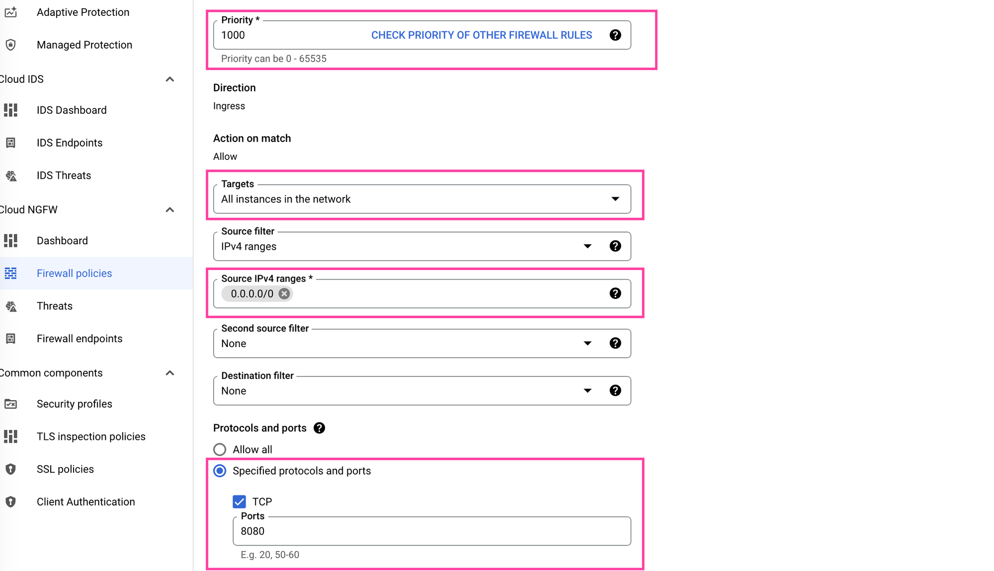
Task: Select the Allow all radio button
Action: click(x=220, y=449)
